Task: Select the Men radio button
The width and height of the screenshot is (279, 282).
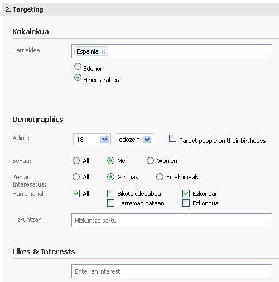Action: click(110, 160)
